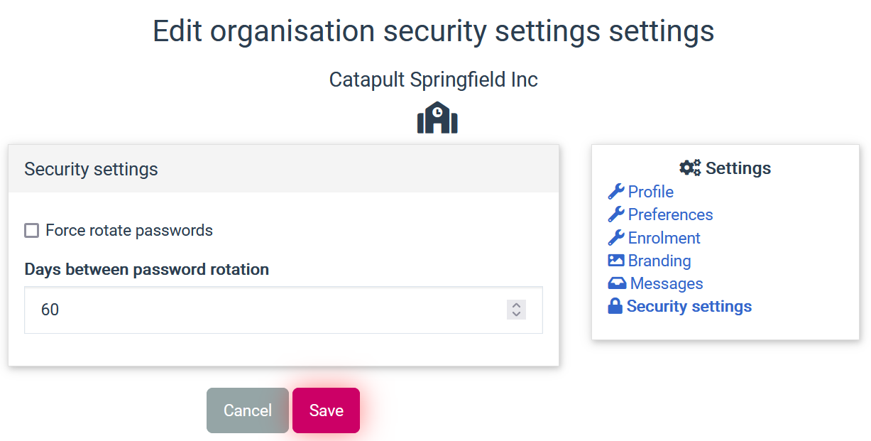The height and width of the screenshot is (441, 871).
Task: Click the lock icon beside Security settings
Action: [615, 305]
